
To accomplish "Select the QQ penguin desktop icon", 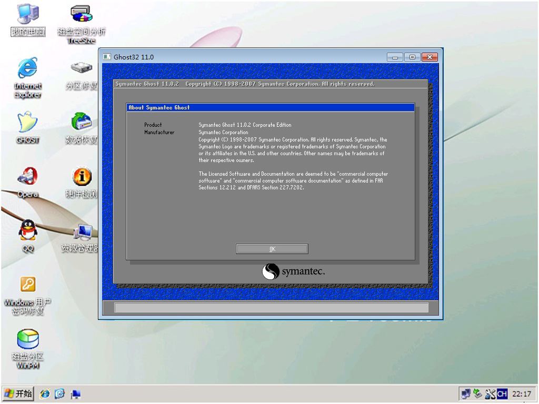I will point(28,236).
